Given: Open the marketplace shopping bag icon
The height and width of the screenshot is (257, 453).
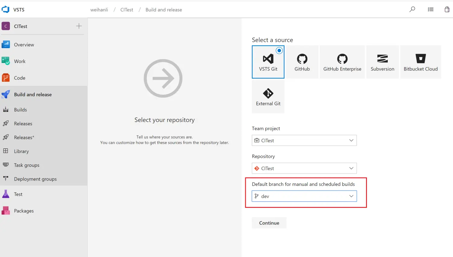Looking at the screenshot, I should tap(447, 9).
